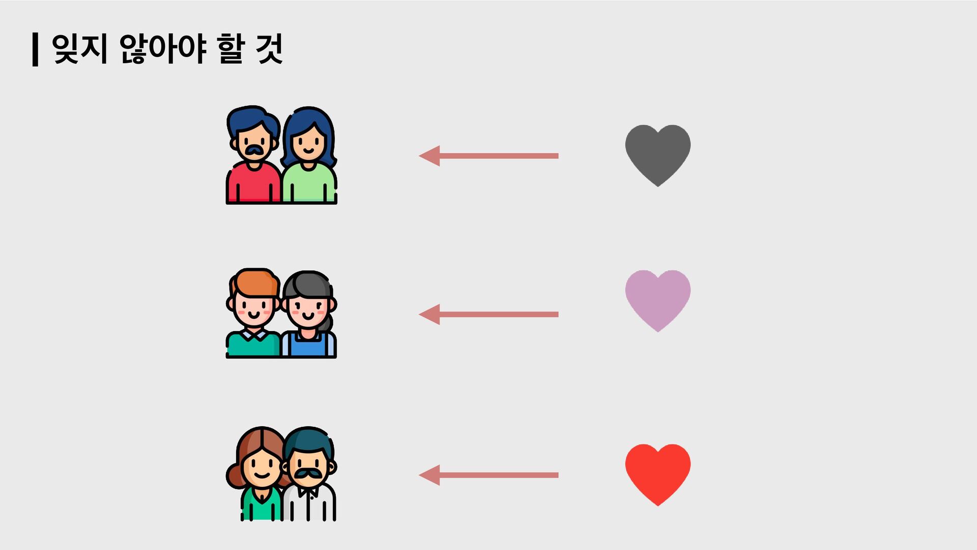Select the couple with blue hair
This screenshot has height=550, width=977.
click(281, 155)
